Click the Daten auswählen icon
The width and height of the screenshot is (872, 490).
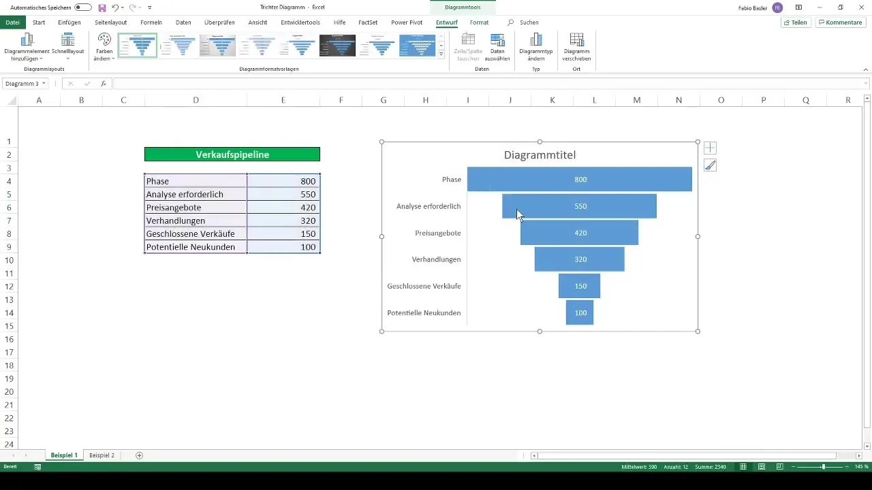tap(497, 47)
